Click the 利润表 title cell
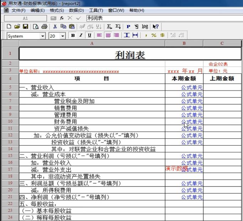The height and width of the screenshot is (221, 243). [x=130, y=54]
